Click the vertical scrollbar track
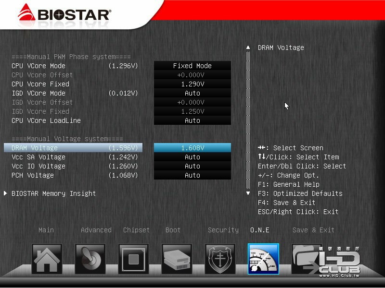 point(248,120)
